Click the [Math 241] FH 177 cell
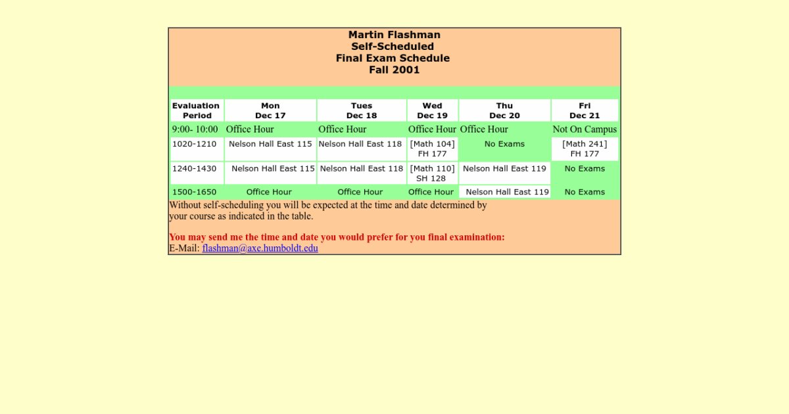This screenshot has width=789, height=414. click(x=585, y=149)
